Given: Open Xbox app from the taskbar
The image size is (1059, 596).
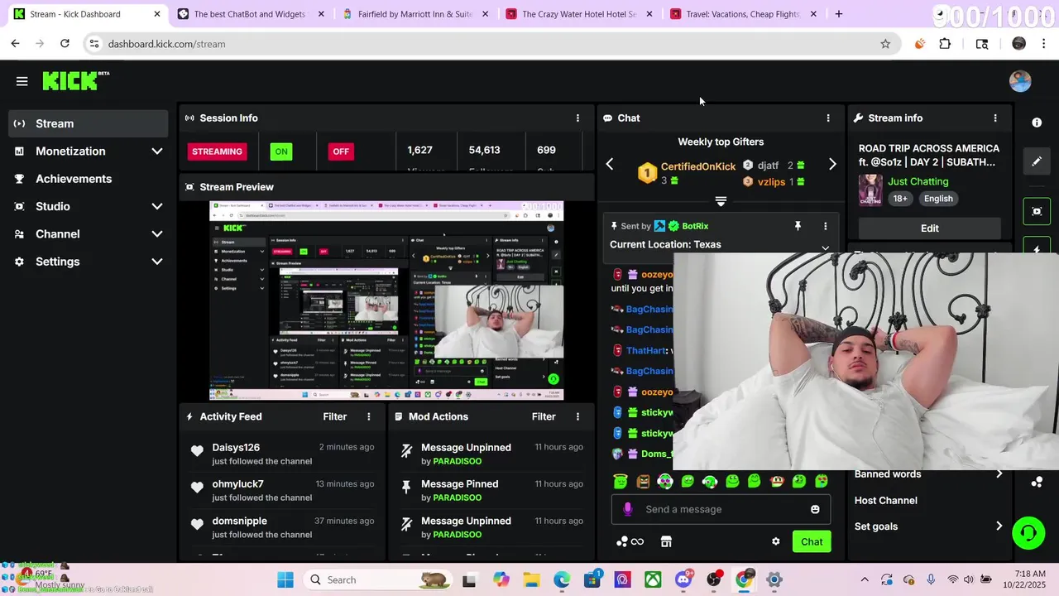Looking at the screenshot, I should [653, 579].
